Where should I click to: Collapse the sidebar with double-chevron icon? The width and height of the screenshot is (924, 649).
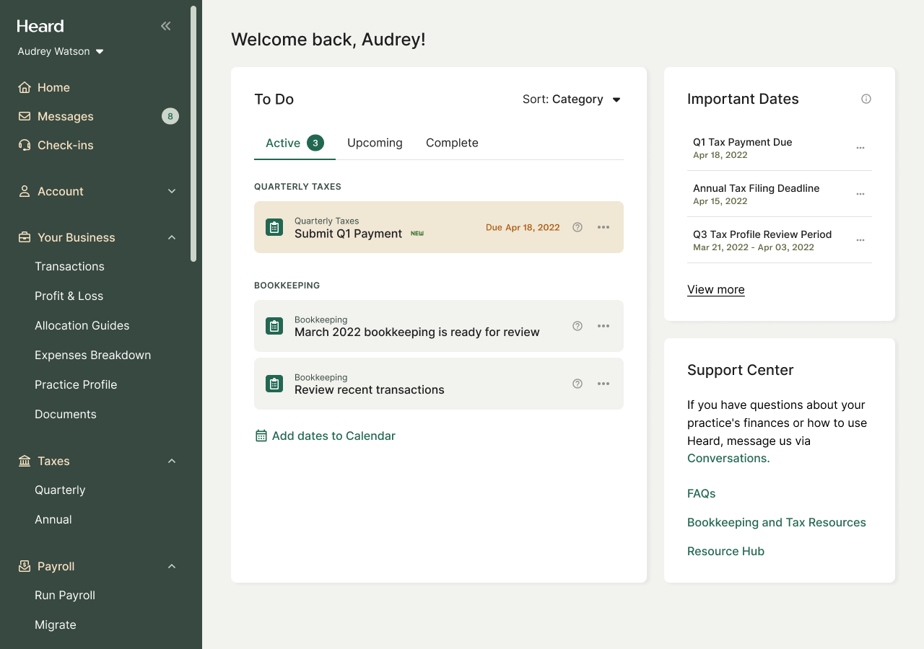coord(166,26)
